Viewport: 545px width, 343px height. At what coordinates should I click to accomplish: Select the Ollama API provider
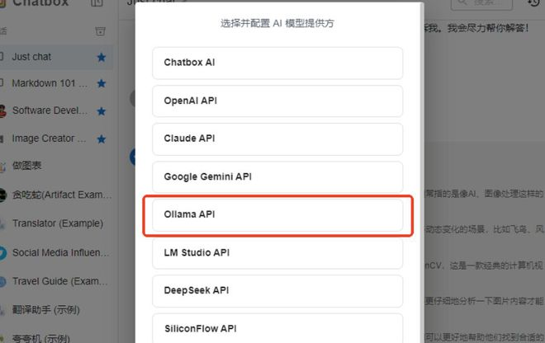coord(277,215)
